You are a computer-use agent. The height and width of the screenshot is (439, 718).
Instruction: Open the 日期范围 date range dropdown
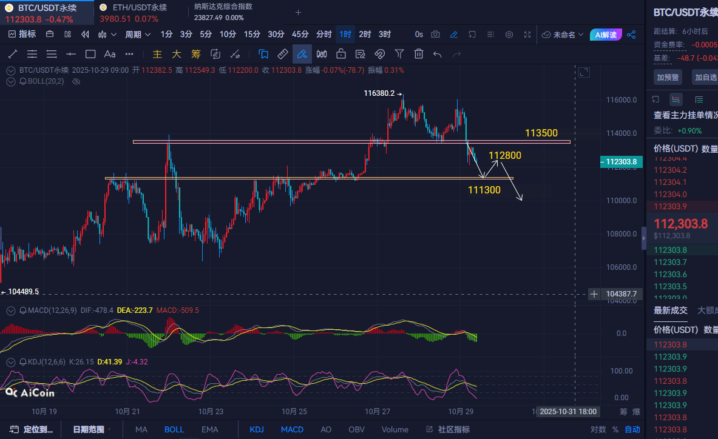(x=93, y=429)
